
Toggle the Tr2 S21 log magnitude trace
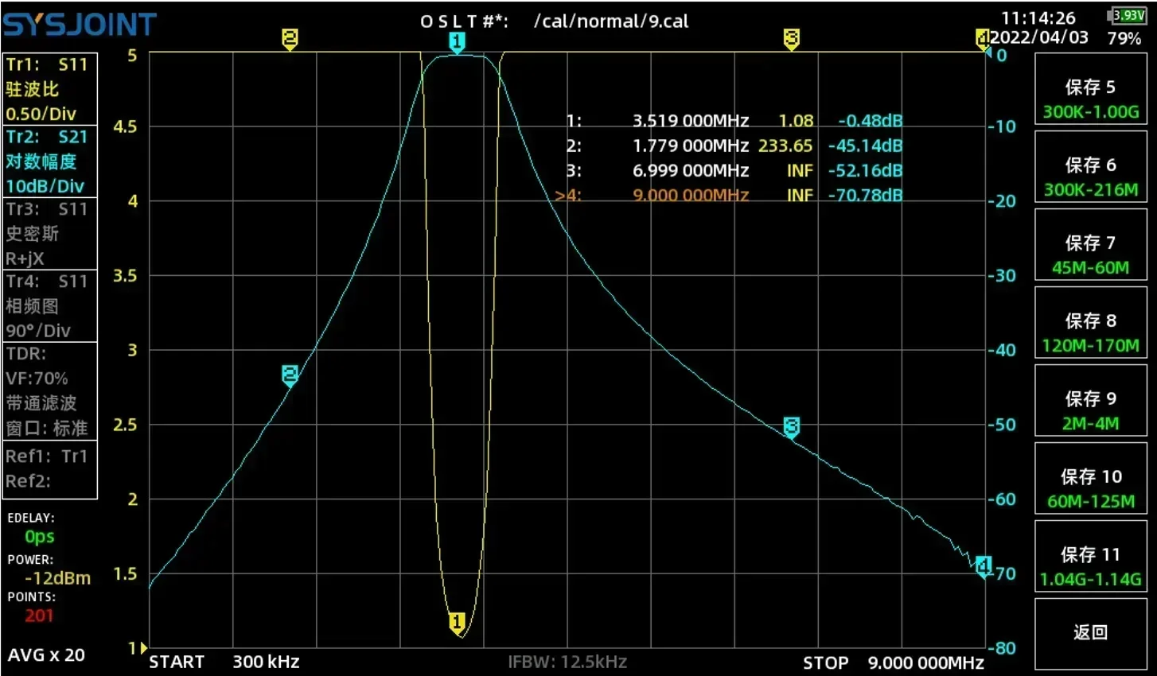point(49,161)
